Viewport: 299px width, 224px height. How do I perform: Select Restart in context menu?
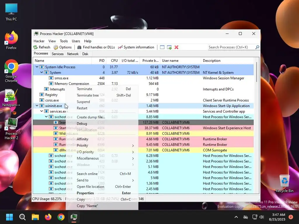102,108
